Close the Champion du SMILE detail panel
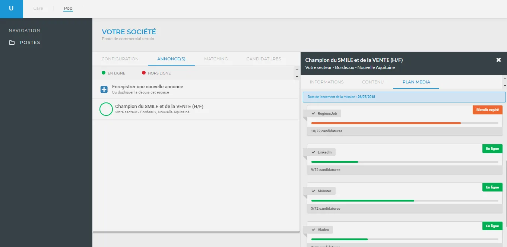Viewport: 507px width, 247px height. (499, 60)
